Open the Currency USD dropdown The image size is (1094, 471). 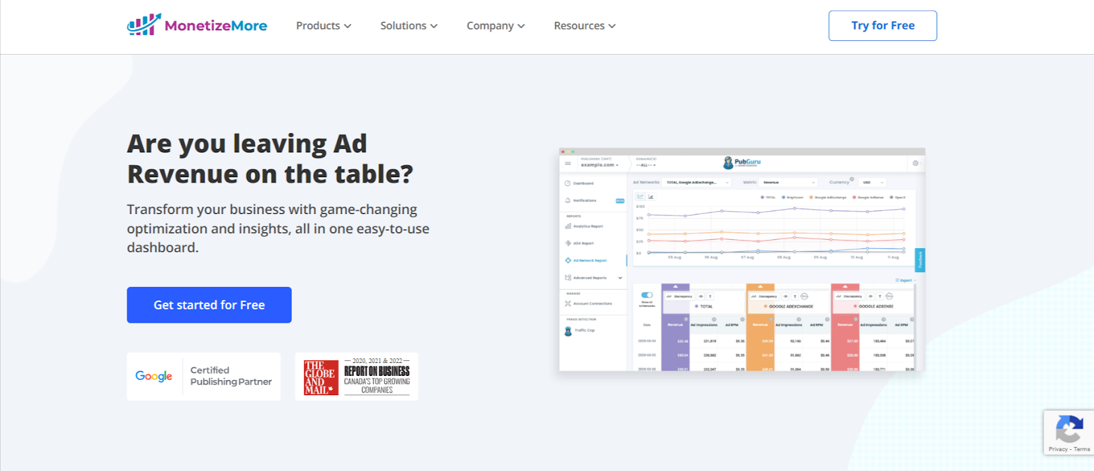click(x=872, y=183)
